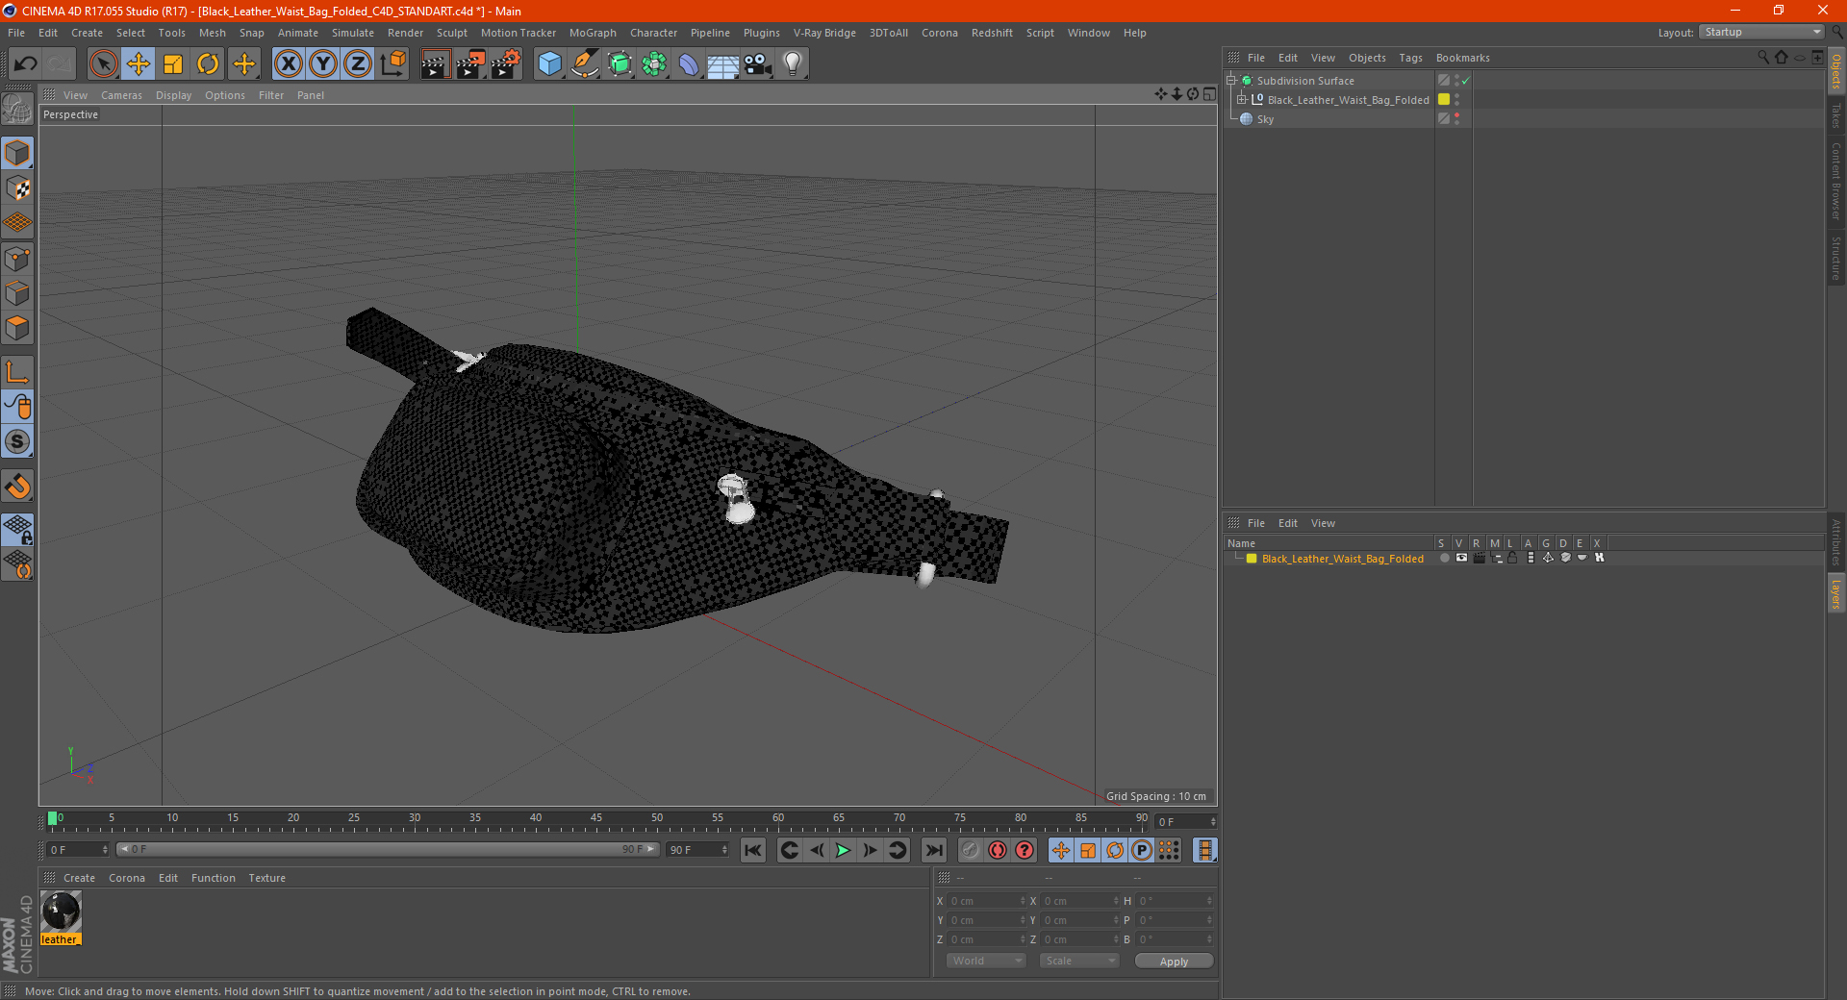This screenshot has width=1847, height=1000.
Task: Add a Cube primitive object
Action: [549, 64]
